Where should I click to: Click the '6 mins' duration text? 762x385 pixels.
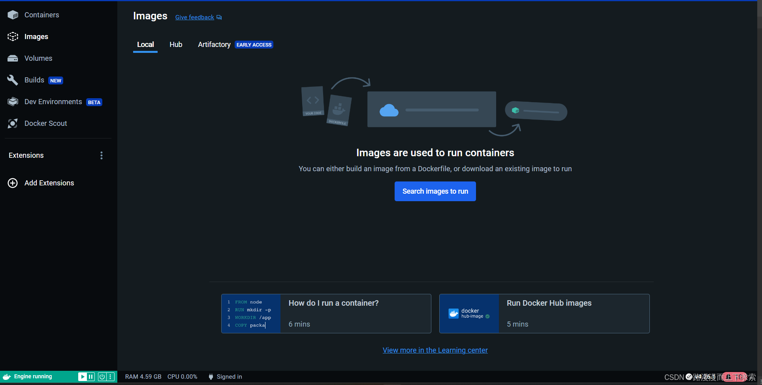[299, 324]
